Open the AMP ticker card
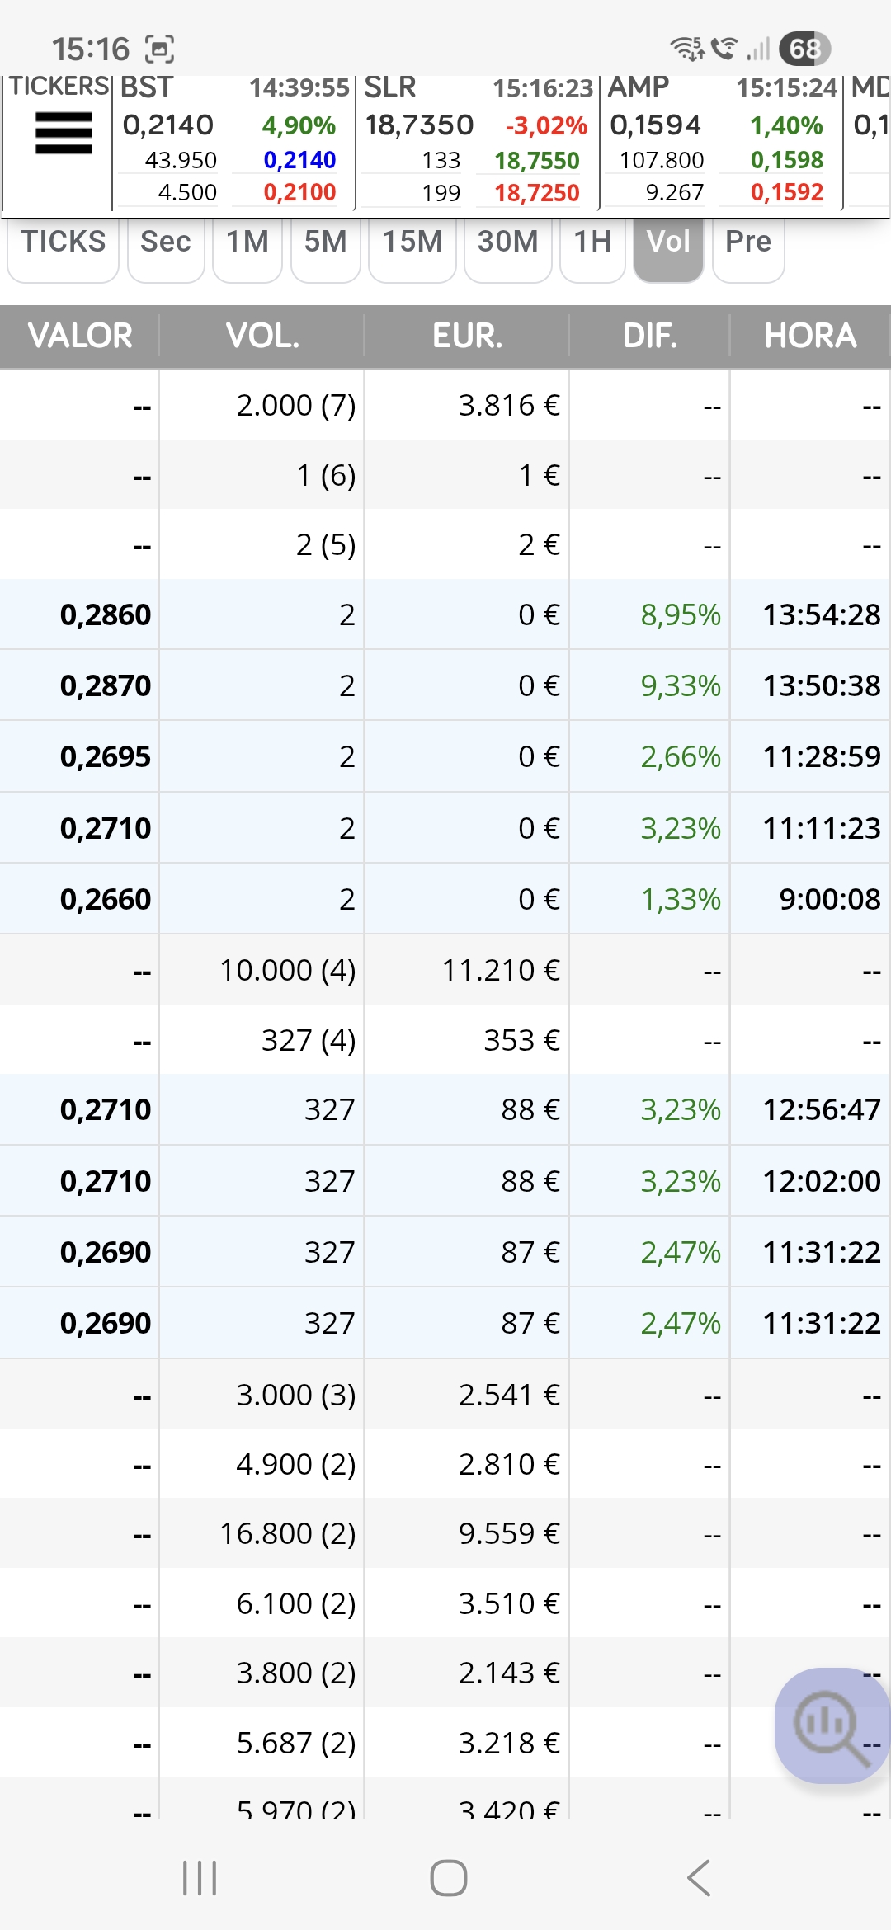This screenshot has width=891, height=1930. [x=720, y=140]
